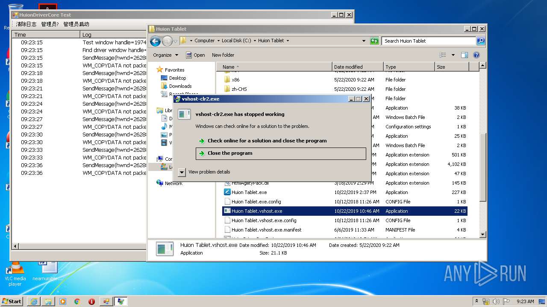Image resolution: width=547 pixels, height=307 pixels.
Task: Open Internet Explorer from the taskbar
Action: [x=34, y=301]
